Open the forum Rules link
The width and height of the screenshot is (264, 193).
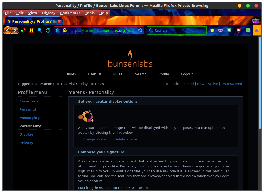click(x=118, y=74)
